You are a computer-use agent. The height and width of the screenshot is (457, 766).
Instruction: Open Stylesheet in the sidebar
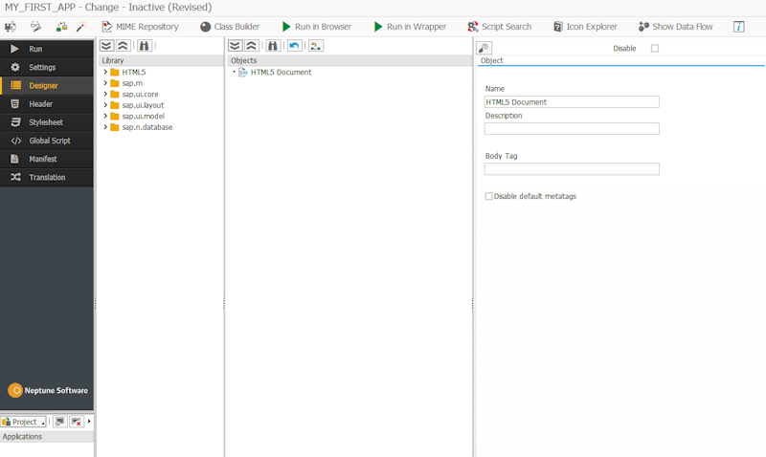tap(46, 122)
